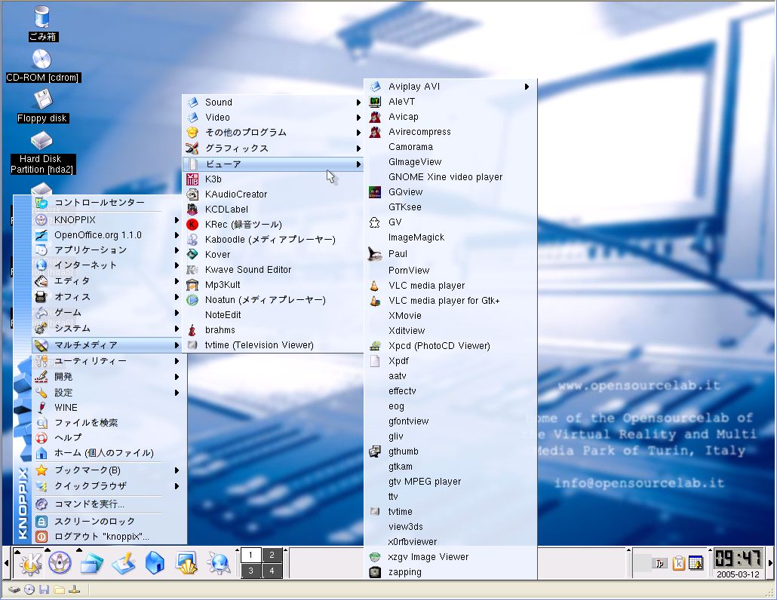Click the floppy status icon at bottom

(44, 589)
